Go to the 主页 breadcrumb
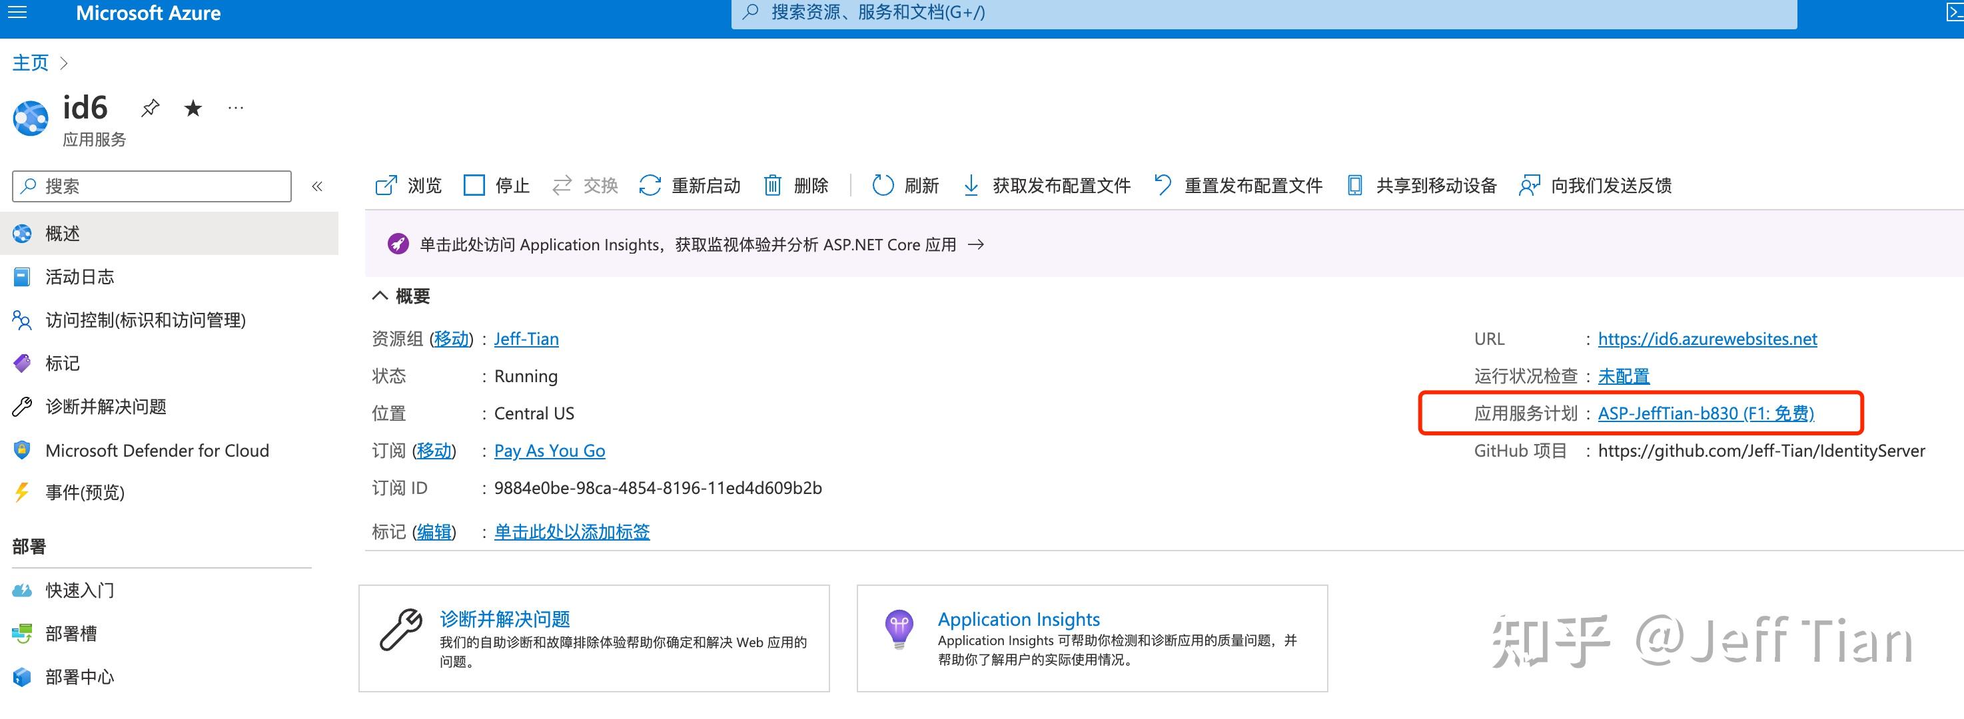This screenshot has height=719, width=1964. pyautogui.click(x=31, y=63)
